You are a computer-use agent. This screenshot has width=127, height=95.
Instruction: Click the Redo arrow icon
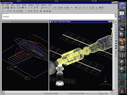31,8
